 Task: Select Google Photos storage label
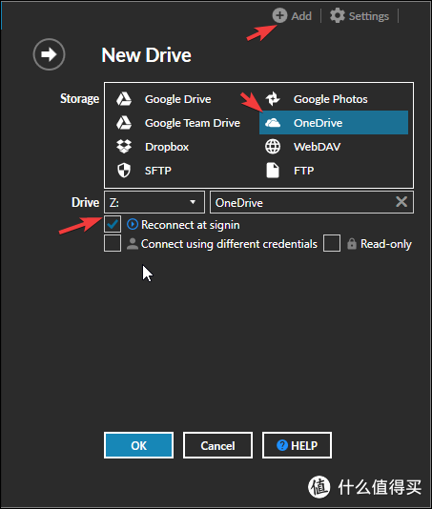(x=331, y=99)
